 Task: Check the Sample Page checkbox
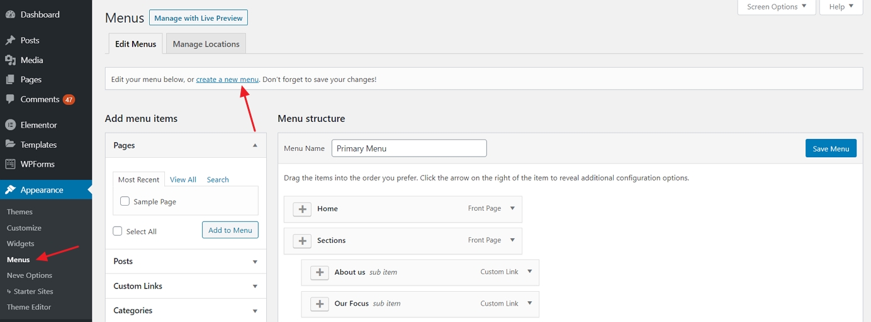(125, 201)
